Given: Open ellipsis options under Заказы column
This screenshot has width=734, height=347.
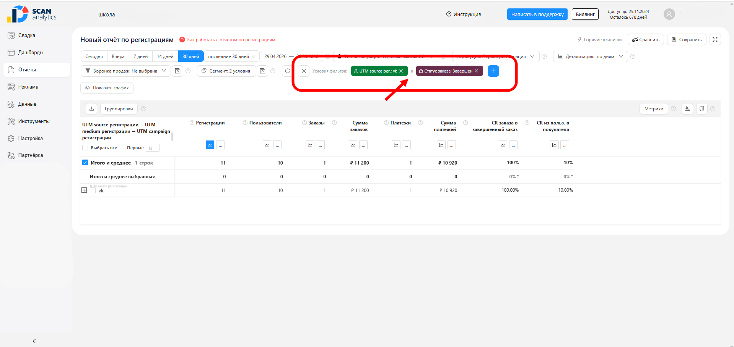Looking at the screenshot, I should (x=321, y=145).
